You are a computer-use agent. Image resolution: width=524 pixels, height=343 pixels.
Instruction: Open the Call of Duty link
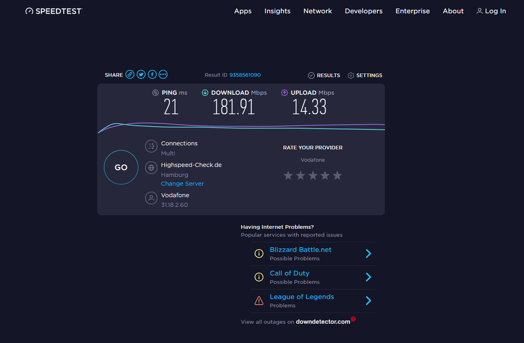pos(290,273)
